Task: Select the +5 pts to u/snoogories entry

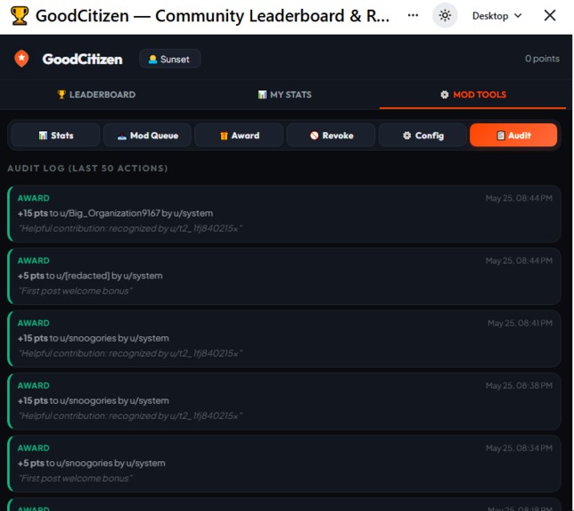Action: 284,464
